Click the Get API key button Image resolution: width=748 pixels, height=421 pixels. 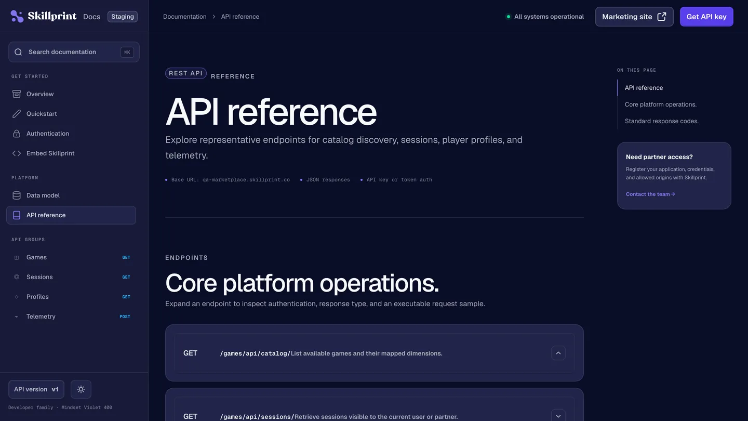pos(706,17)
